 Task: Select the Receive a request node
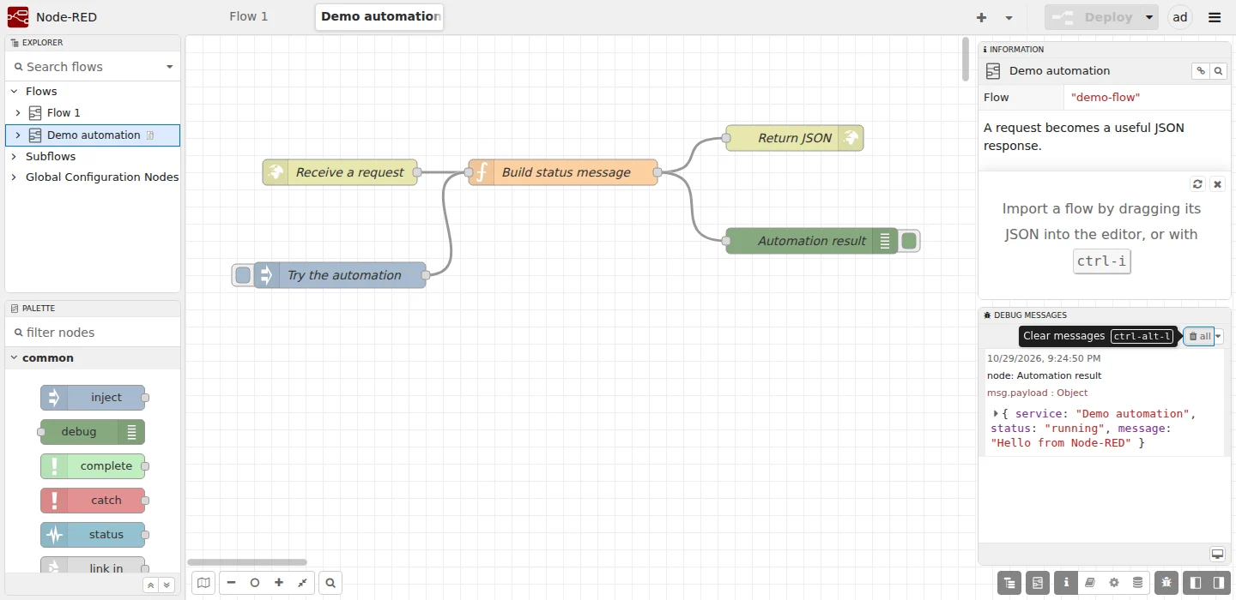click(x=340, y=172)
